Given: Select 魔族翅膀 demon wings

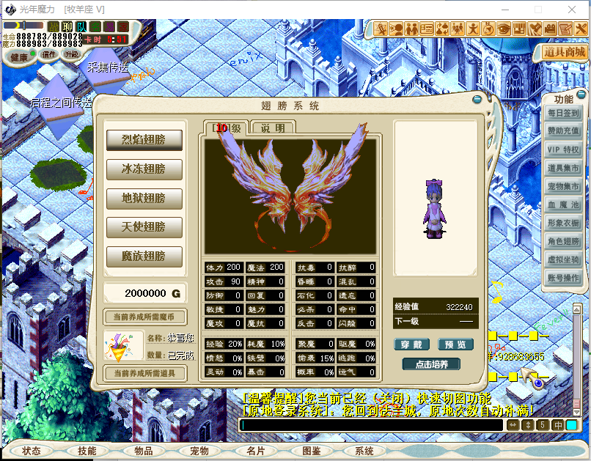Looking at the screenshot, I should tap(144, 257).
